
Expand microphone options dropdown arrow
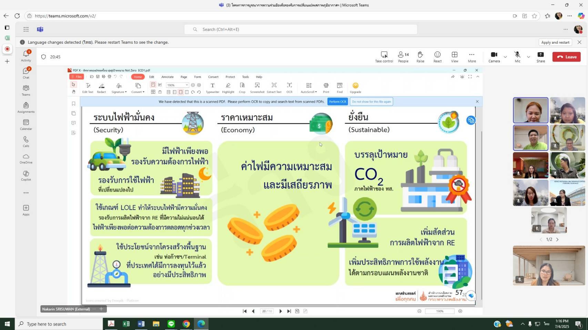(x=528, y=57)
